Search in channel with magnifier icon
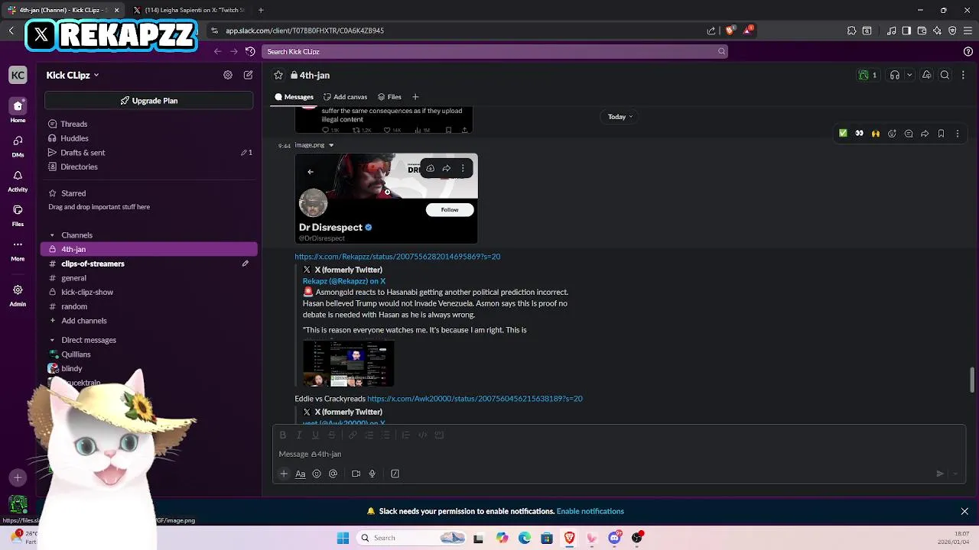Image resolution: width=979 pixels, height=550 pixels. click(945, 75)
